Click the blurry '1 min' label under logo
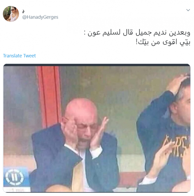The image size is (194, 196). pos(18,190)
